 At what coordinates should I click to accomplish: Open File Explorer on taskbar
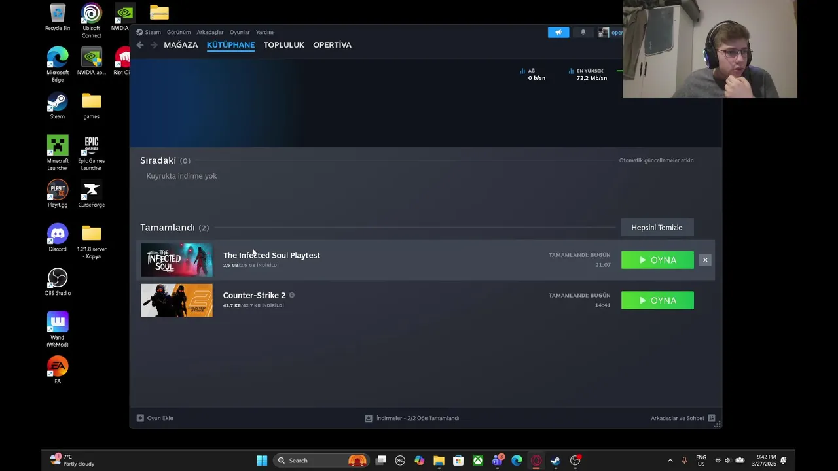pyautogui.click(x=439, y=461)
